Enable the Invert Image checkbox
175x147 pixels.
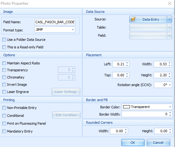point(4,84)
